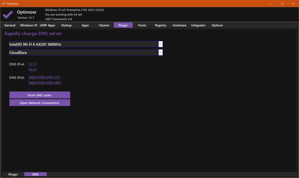Click the Optimizer title bar icon
The image size is (299, 178).
click(x=4, y=3)
